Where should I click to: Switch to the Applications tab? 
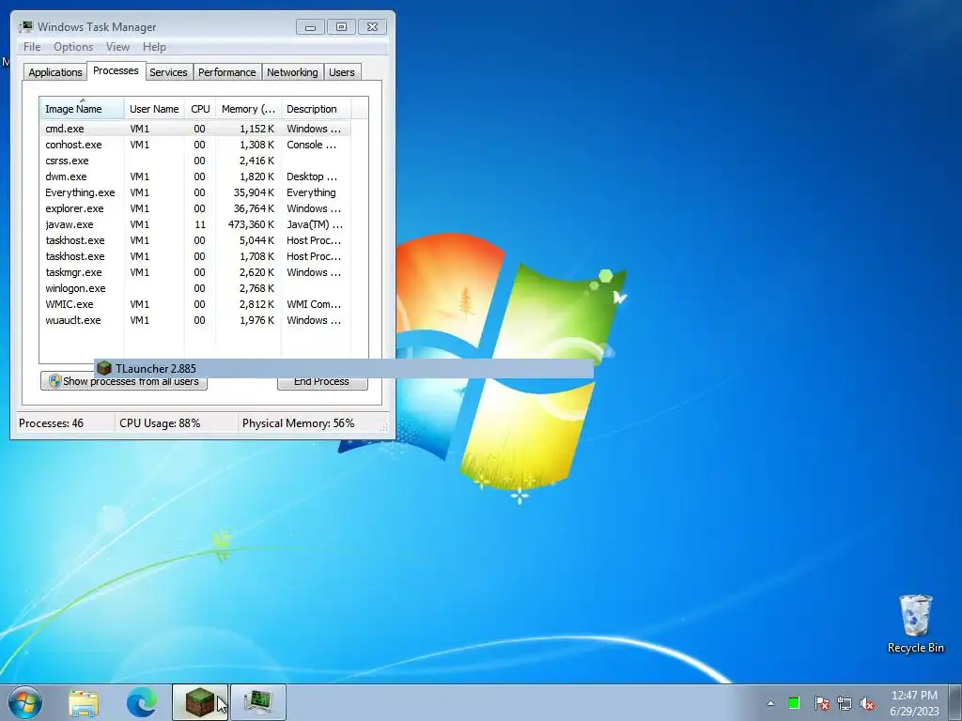click(x=55, y=72)
